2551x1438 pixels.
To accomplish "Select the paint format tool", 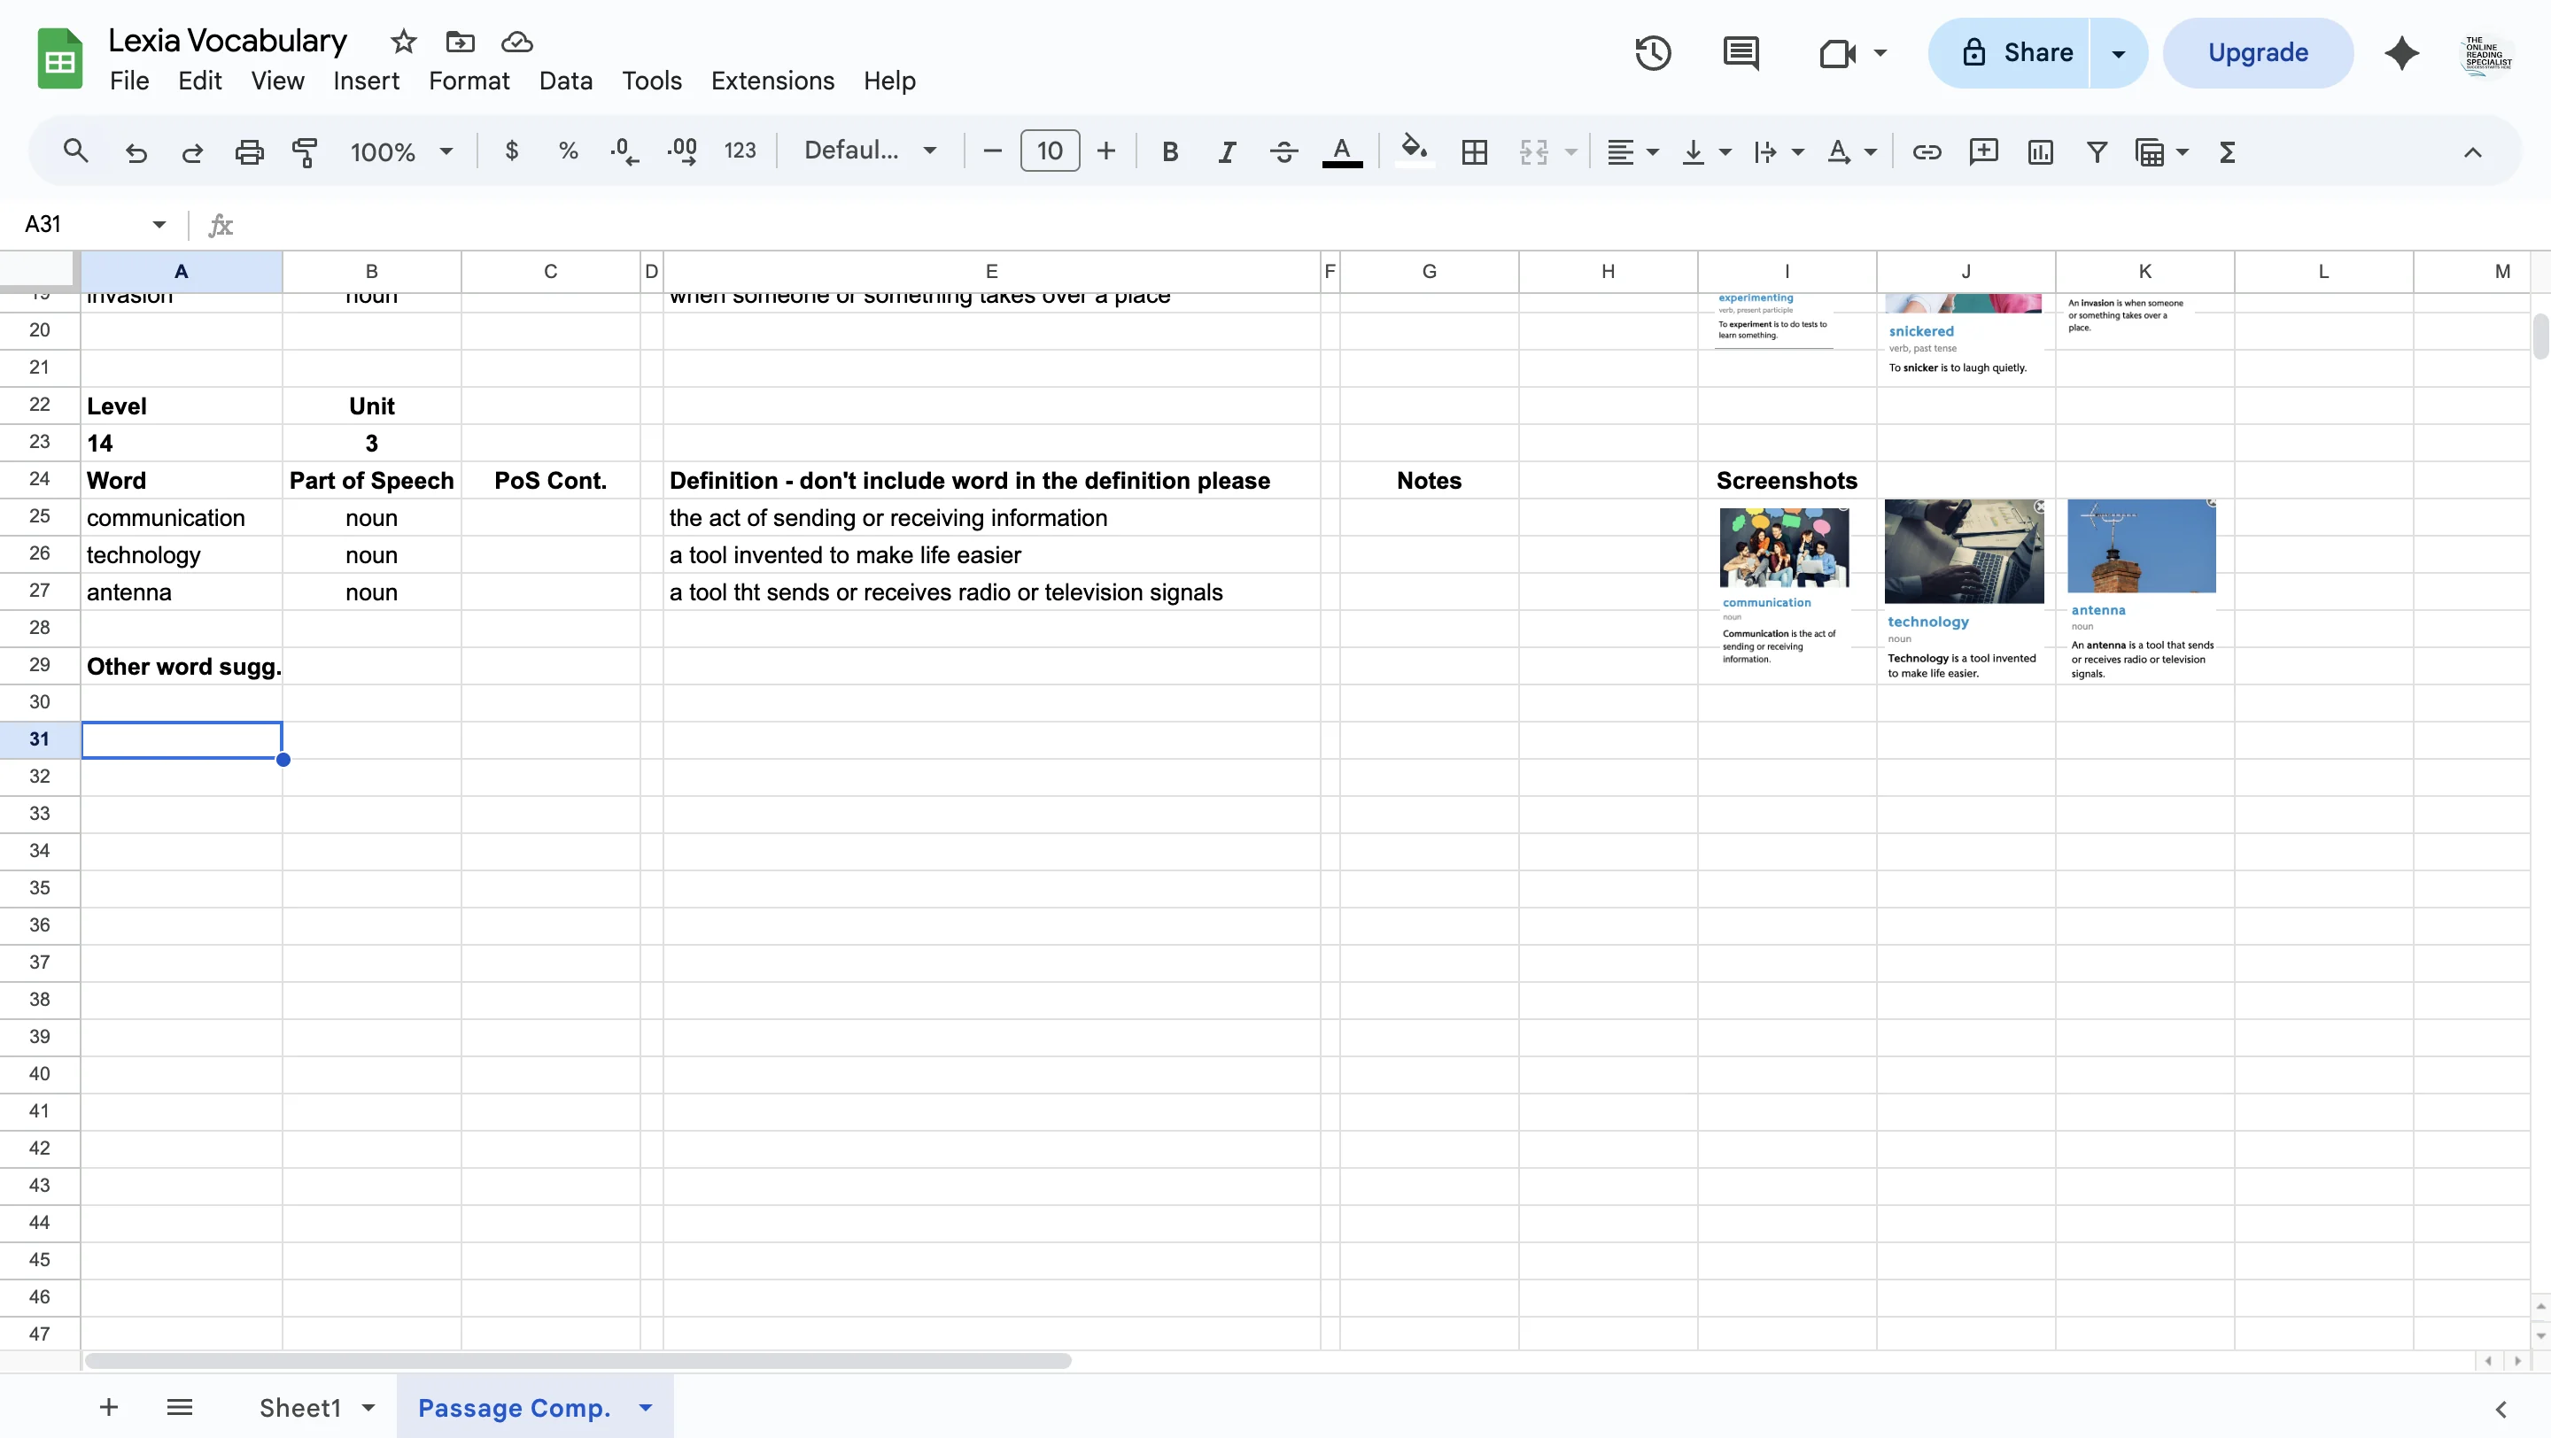I will click(304, 151).
